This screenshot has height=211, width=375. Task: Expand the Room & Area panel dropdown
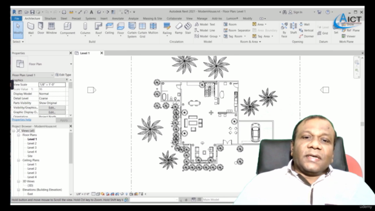250,42
